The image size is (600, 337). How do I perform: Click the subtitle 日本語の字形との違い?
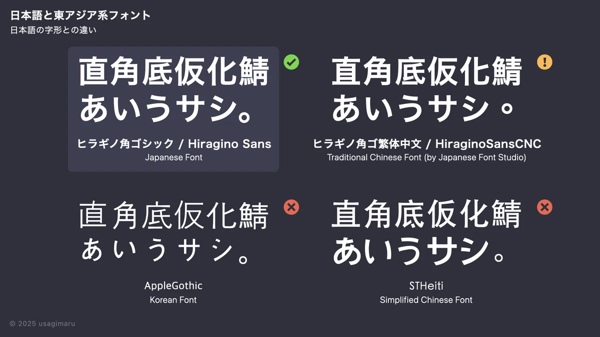[53, 30]
